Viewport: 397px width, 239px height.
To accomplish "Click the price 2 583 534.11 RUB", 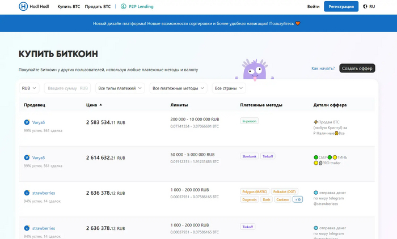I will pos(105,122).
